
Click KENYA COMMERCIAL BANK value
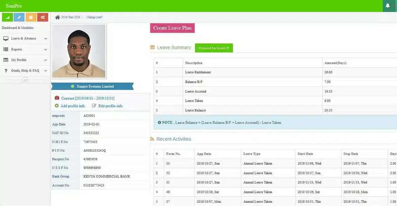click(107, 177)
